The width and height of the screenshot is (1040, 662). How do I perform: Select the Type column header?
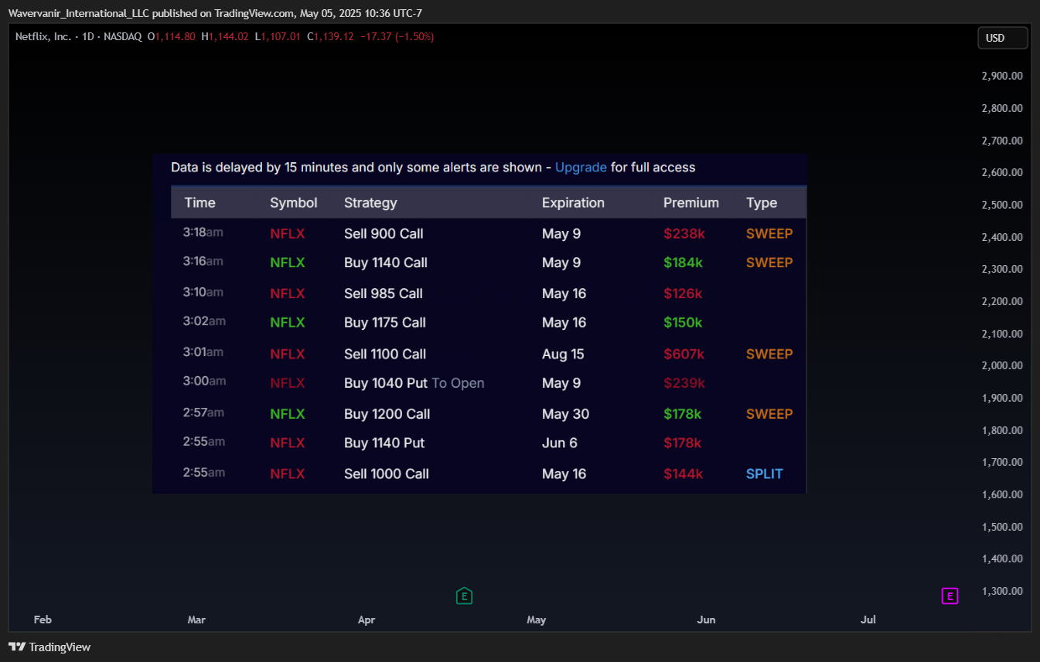point(762,202)
